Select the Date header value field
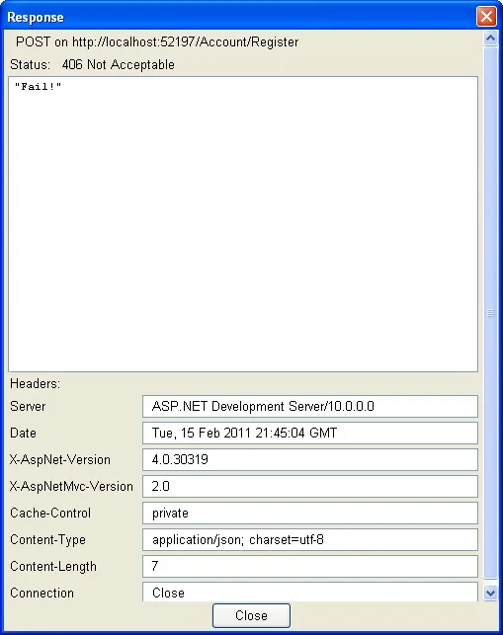This screenshot has height=635, width=503. 310,433
